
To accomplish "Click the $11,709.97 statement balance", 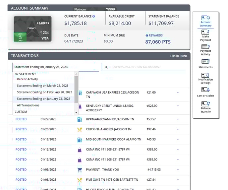I will coord(161,23).
